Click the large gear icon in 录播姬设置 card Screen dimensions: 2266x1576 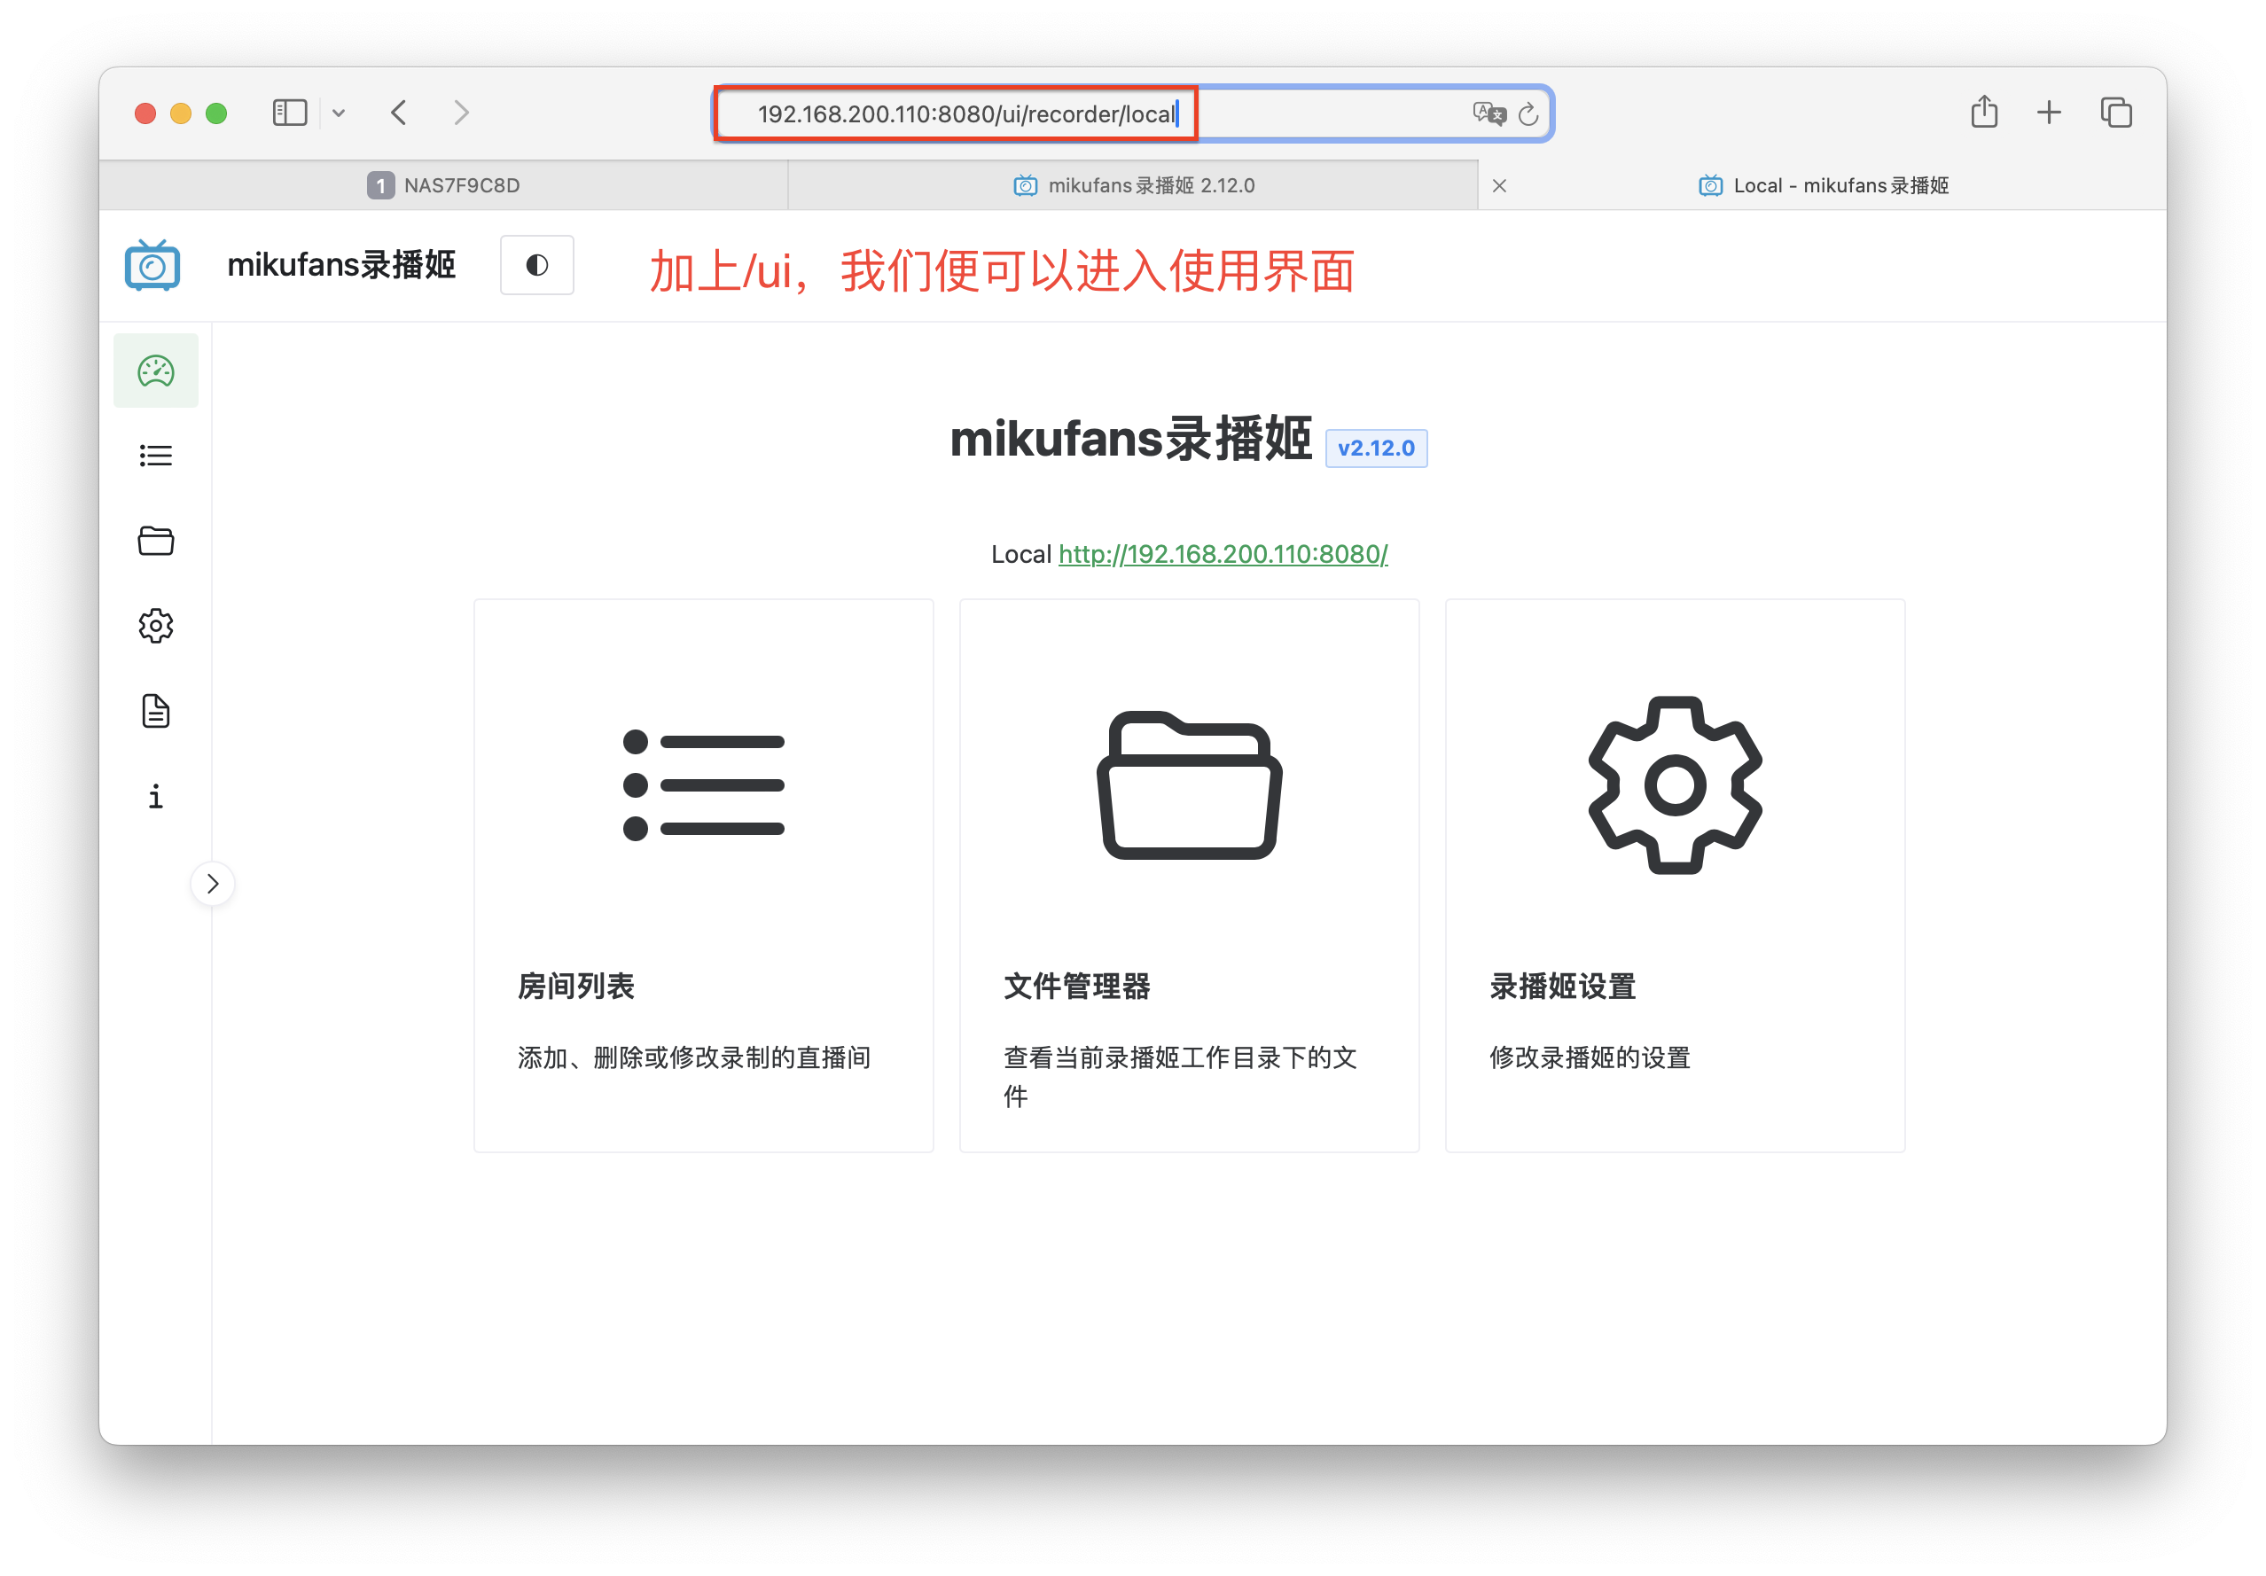pos(1675,785)
